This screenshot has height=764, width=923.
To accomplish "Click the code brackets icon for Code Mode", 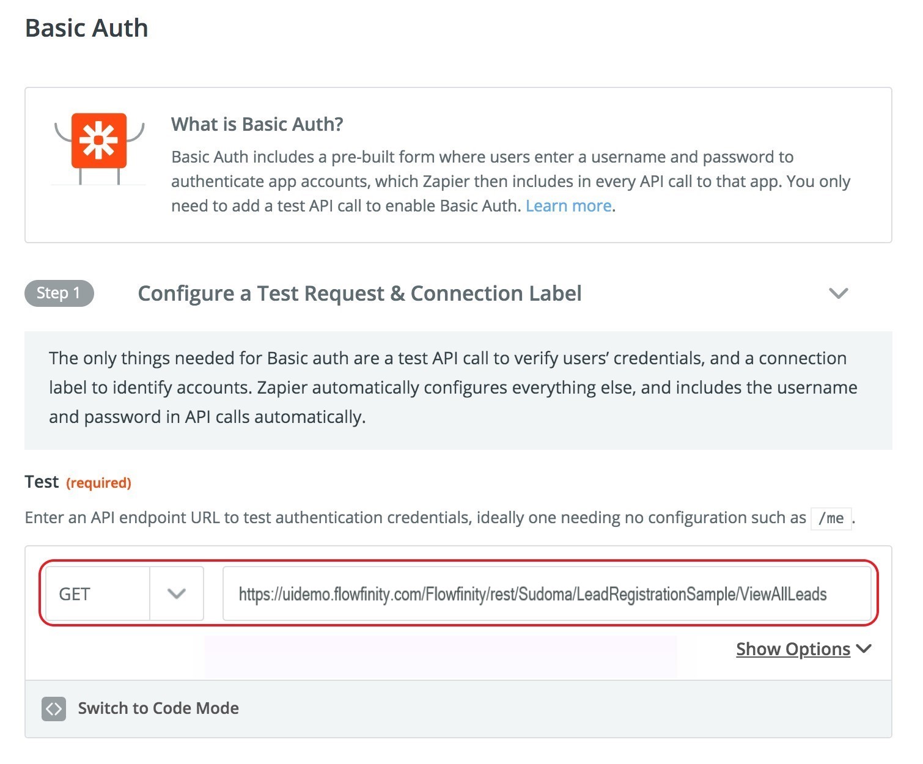I will click(54, 708).
